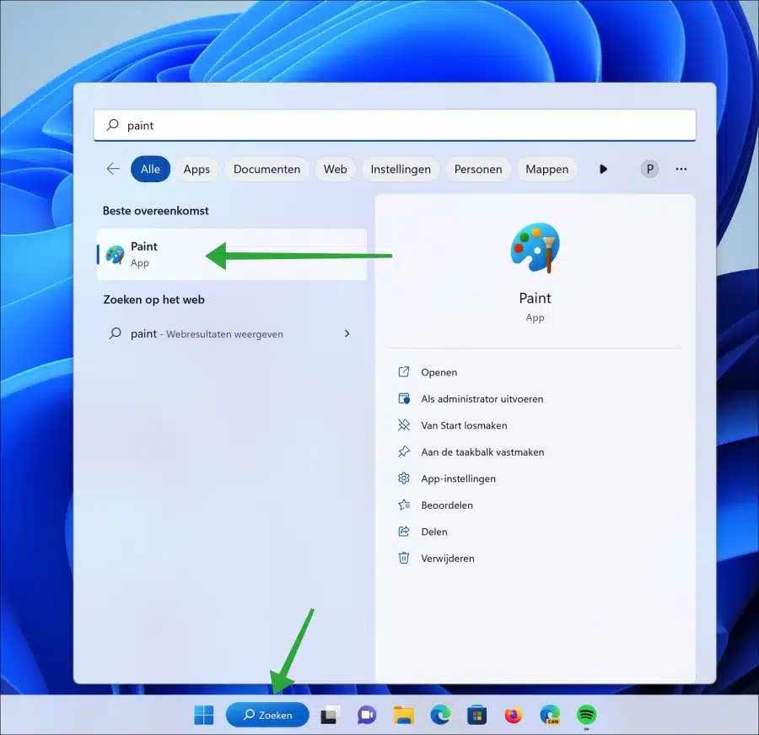Click the unpin from Start icon
Viewport: 759px width, 735px height.
coord(404,425)
